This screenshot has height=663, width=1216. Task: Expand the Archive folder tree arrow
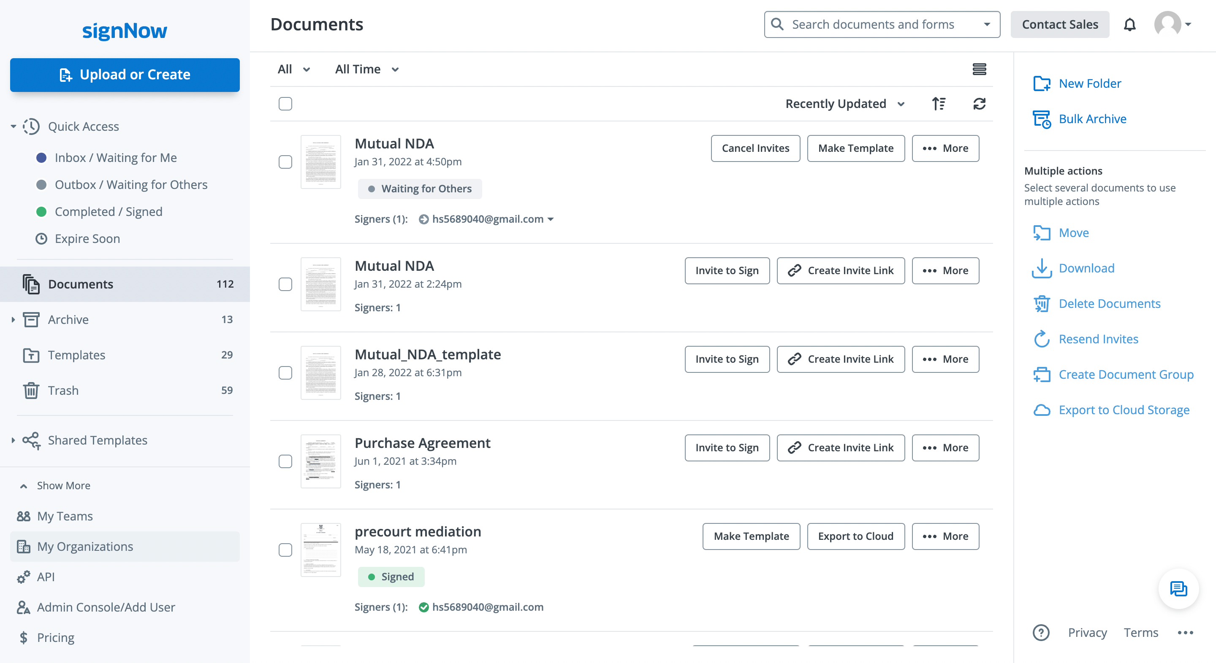(13, 320)
